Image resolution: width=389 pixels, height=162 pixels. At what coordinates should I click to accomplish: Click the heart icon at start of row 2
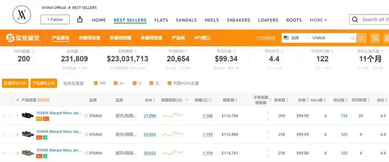pyautogui.click(x=4, y=135)
